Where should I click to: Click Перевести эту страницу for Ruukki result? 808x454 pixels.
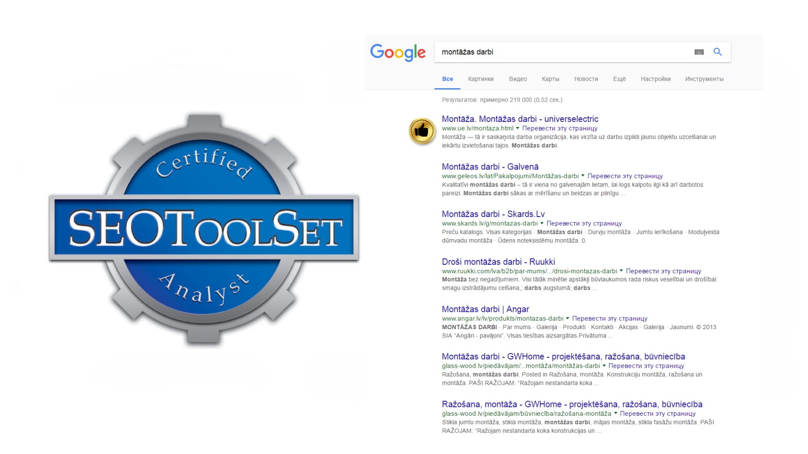tap(663, 271)
